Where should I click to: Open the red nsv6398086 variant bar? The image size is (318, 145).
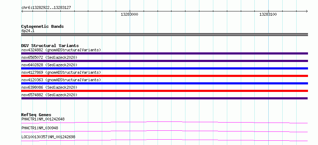164,91
